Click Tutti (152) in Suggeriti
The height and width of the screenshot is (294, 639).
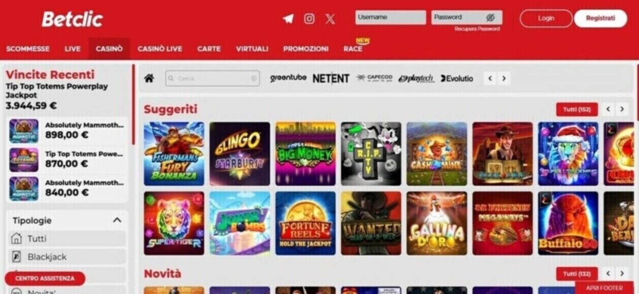(x=577, y=109)
